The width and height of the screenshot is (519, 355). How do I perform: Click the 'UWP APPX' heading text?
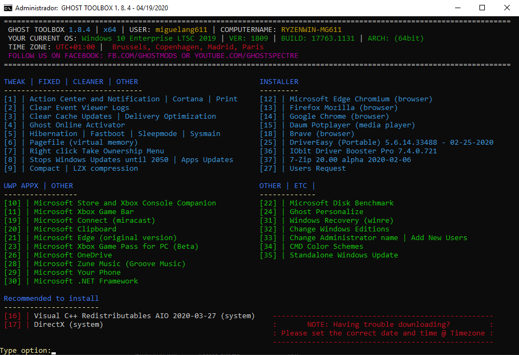pyautogui.click(x=21, y=185)
